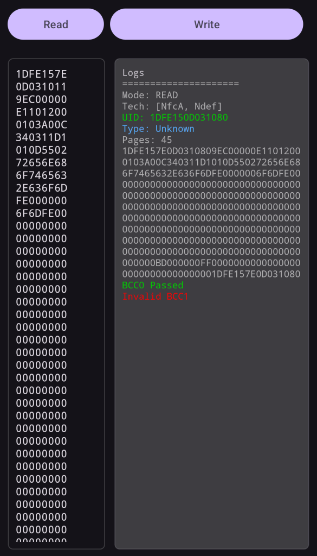Viewport: 317px width, 556px height.
Task: Click the green UID log line
Action: (x=175, y=117)
